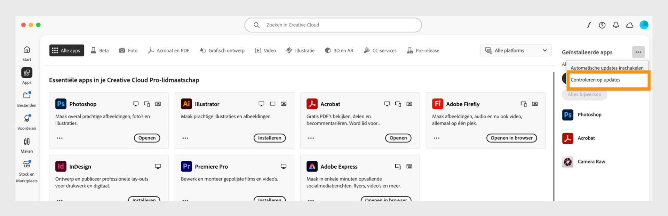Switch to the Video tab

click(x=266, y=50)
